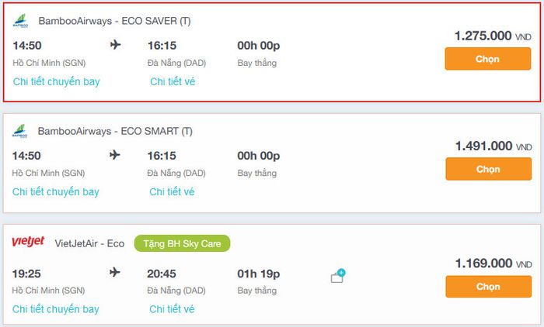Pick the VietJetAir 1.169.000 VND flight
The image size is (544, 327).
(487, 287)
